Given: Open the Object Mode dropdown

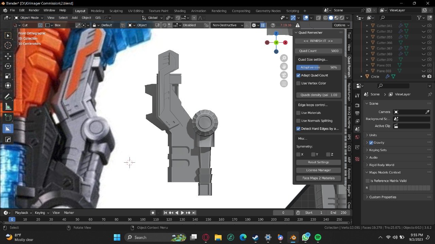Looking at the screenshot, I should (29, 18).
